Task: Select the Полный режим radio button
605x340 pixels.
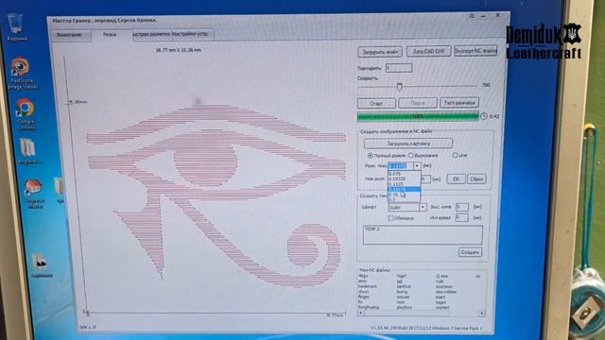Action: click(371, 155)
